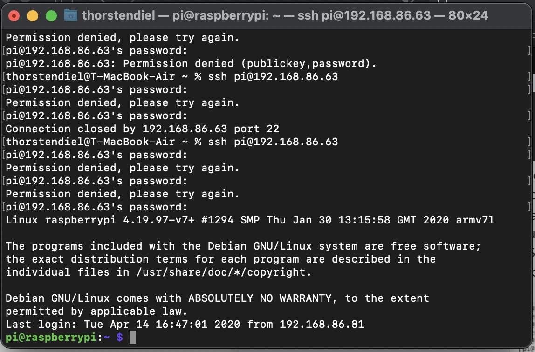
Task: Zoom the window with the green button
Action: [51, 16]
